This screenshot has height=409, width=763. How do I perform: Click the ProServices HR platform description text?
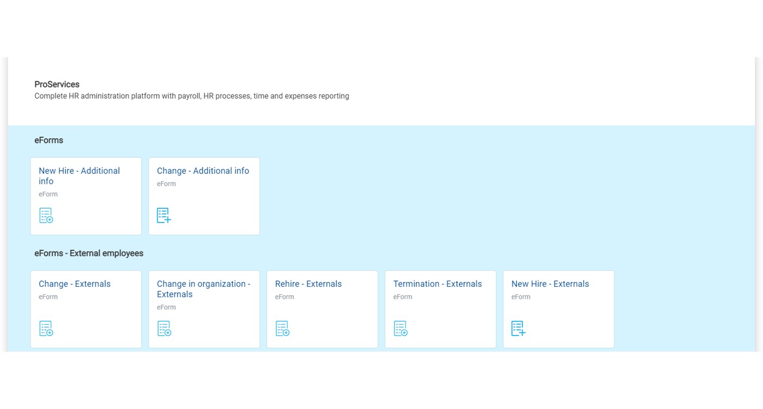click(192, 96)
